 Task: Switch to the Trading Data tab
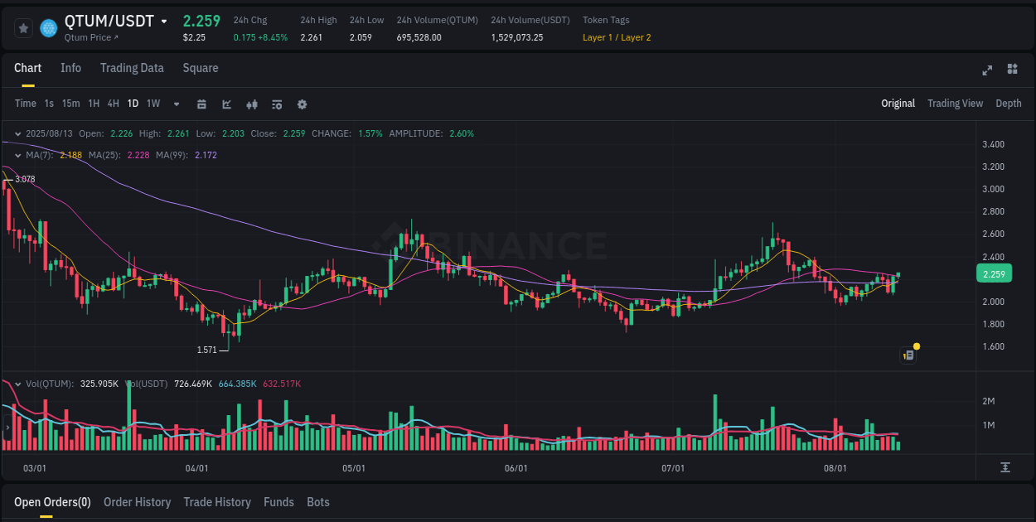pos(132,68)
